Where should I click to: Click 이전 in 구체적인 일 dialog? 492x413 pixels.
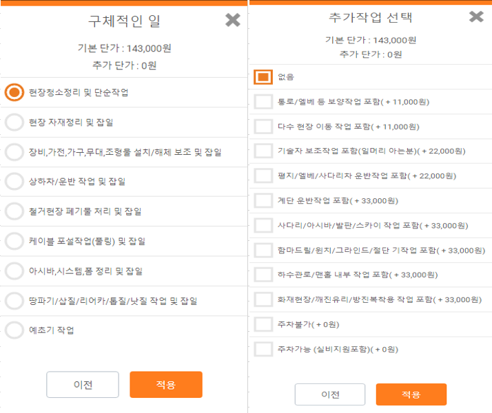point(83,385)
